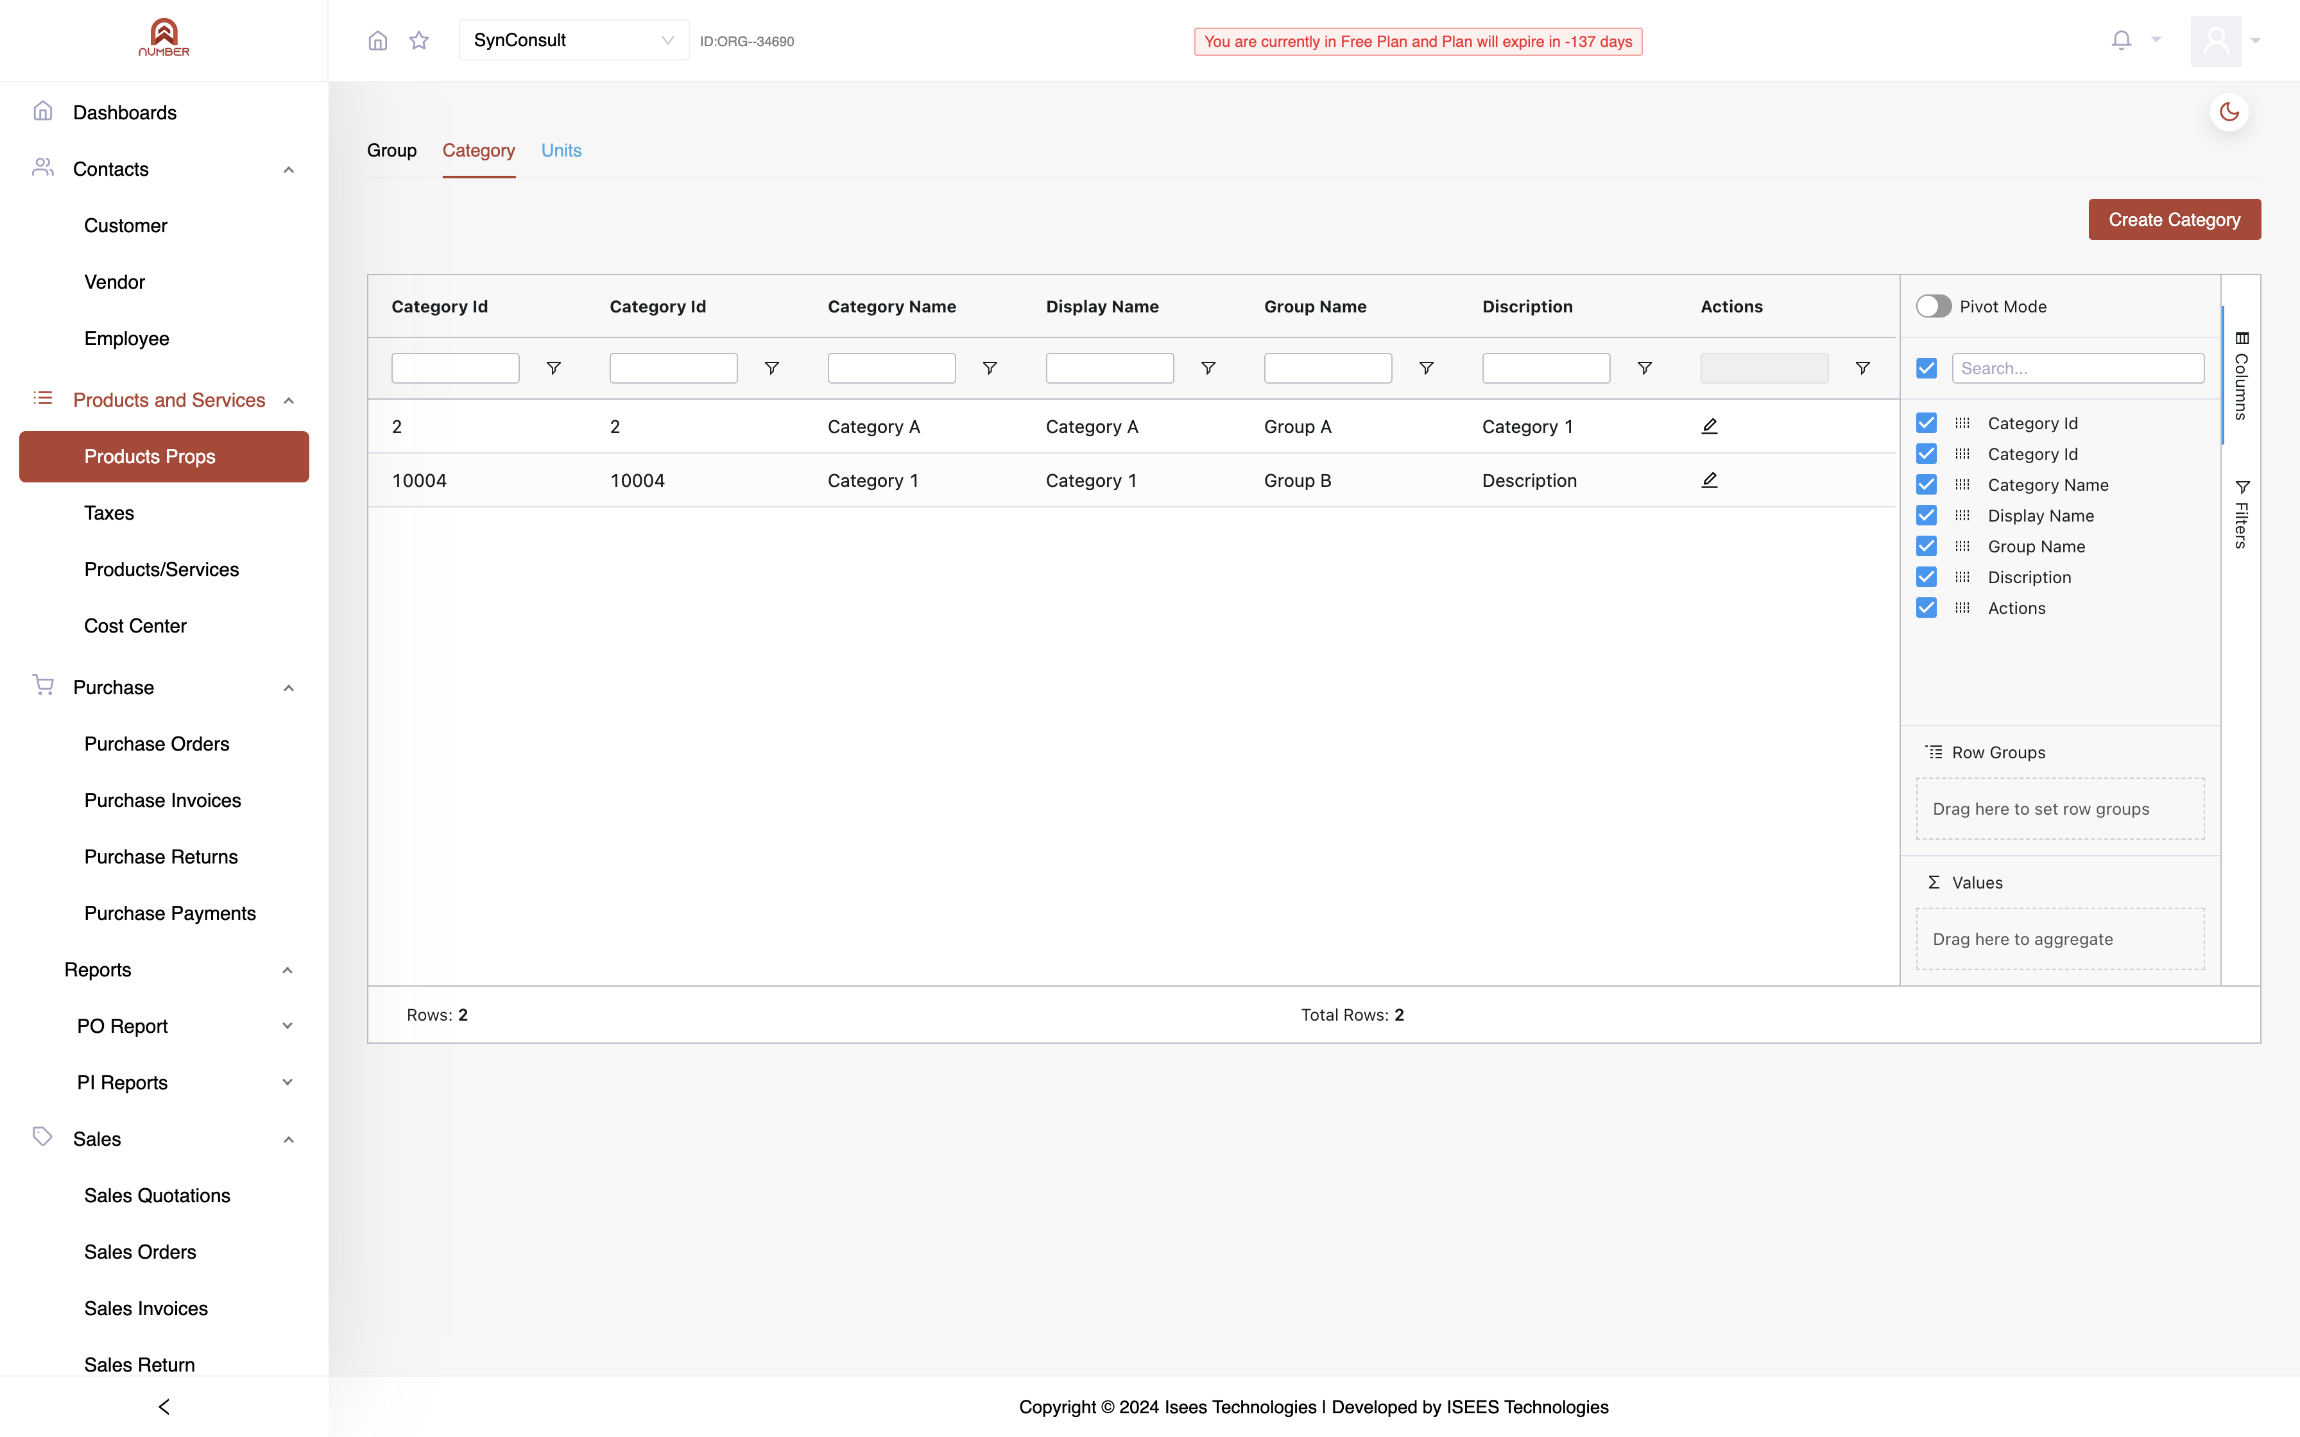
Task: Click Category Name filter text box
Action: click(x=891, y=368)
